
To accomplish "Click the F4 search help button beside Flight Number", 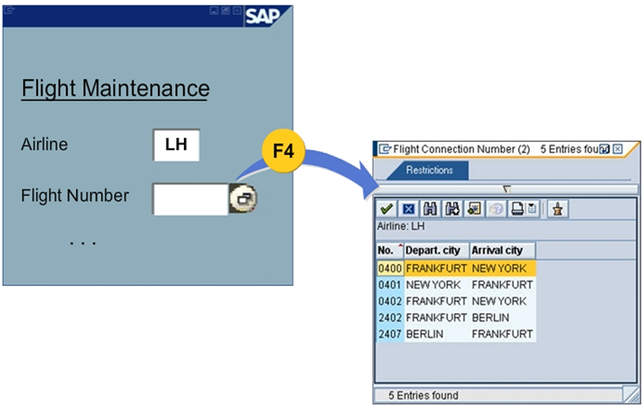I will (243, 199).
